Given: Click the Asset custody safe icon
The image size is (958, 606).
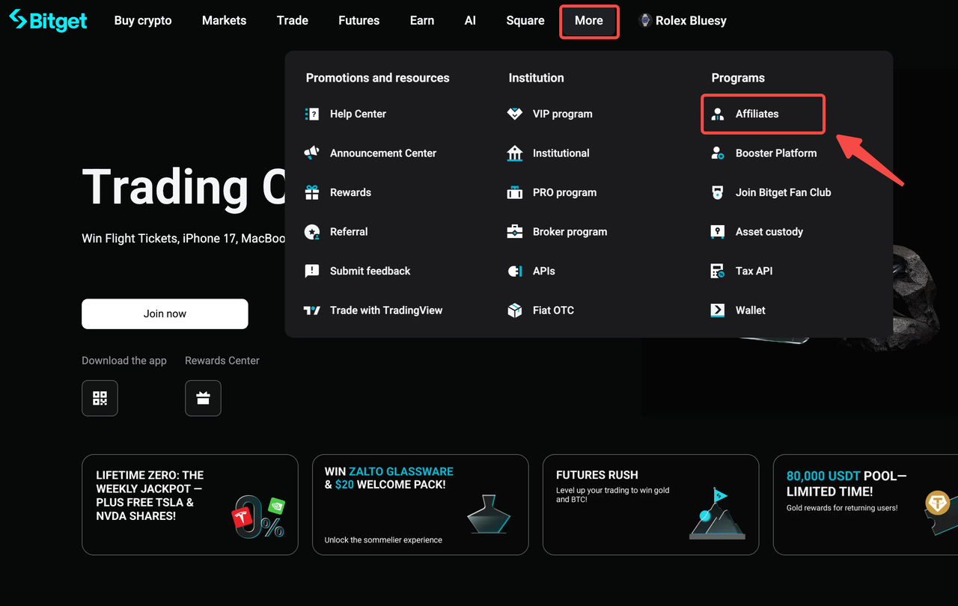Looking at the screenshot, I should coord(718,232).
